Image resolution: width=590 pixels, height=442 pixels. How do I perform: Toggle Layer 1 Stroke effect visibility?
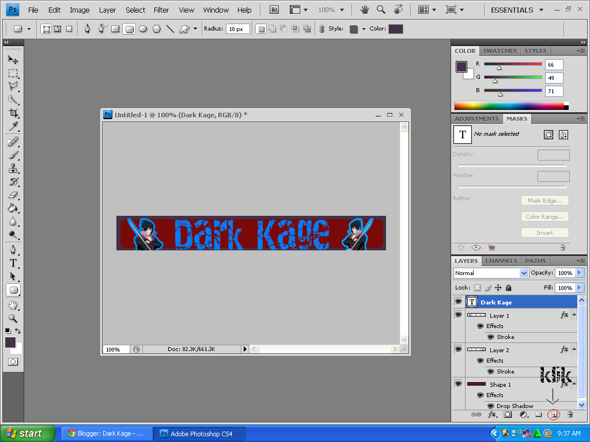tap(491, 337)
